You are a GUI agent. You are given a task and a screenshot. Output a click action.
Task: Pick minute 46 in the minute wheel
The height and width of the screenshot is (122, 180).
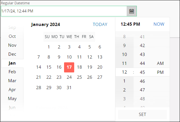pyautogui.click(x=142, y=81)
